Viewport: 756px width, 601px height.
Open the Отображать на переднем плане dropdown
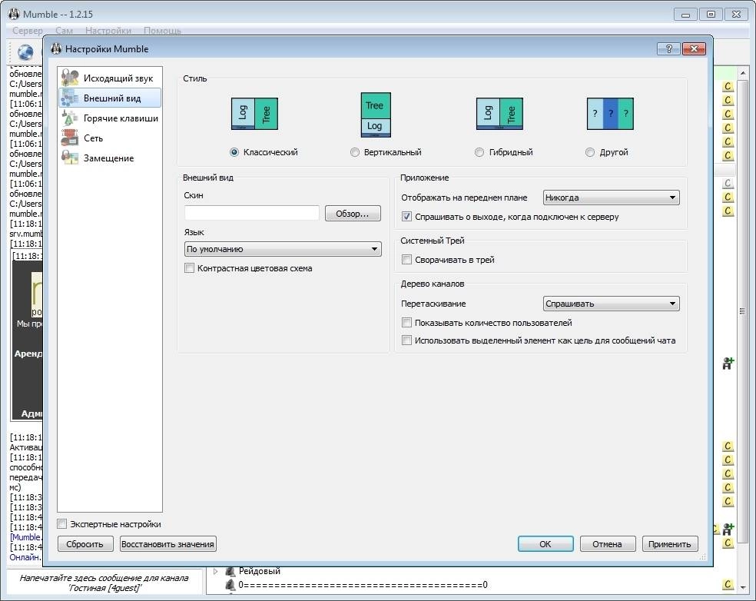(x=611, y=198)
